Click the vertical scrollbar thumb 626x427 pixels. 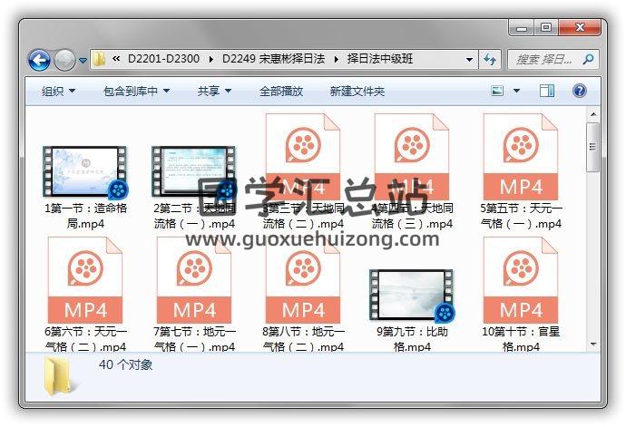point(593,147)
